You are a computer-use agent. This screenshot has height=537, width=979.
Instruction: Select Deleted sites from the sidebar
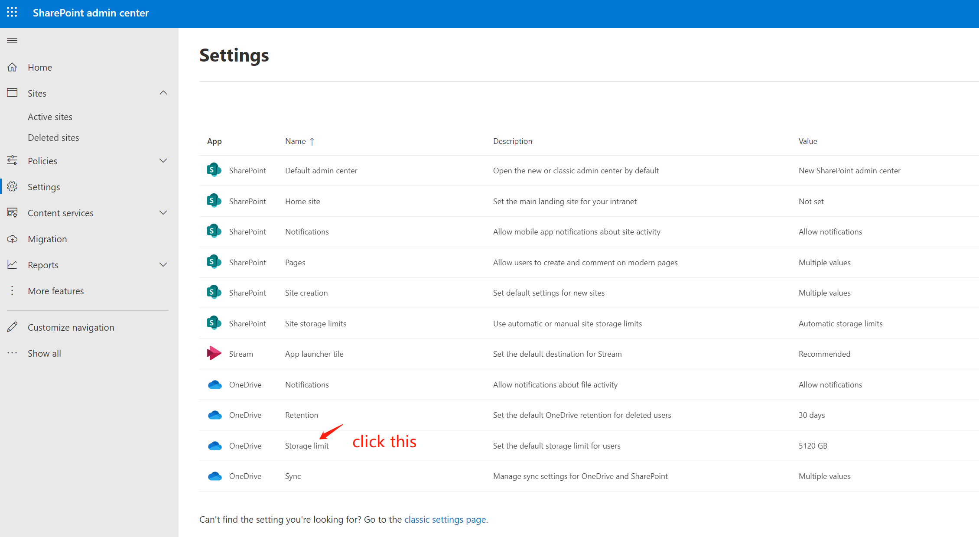pyautogui.click(x=53, y=137)
